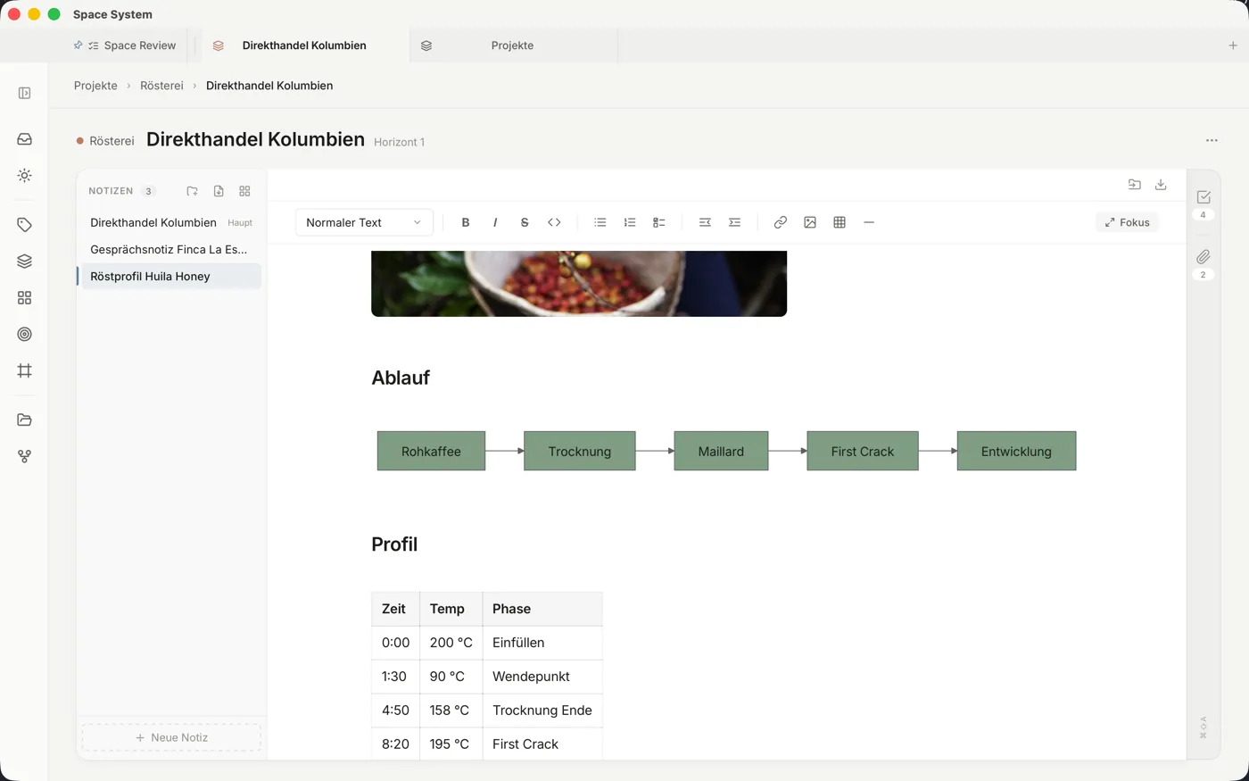Open the attachments paperclip panel
The image size is (1249, 781).
point(1204,257)
